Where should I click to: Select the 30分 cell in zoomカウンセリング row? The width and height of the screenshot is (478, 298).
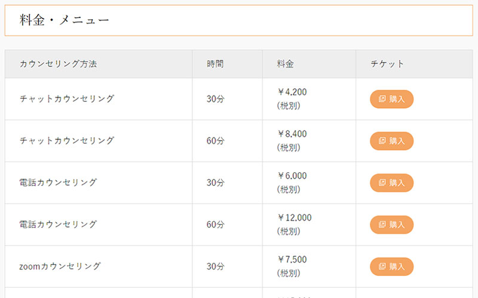click(215, 266)
